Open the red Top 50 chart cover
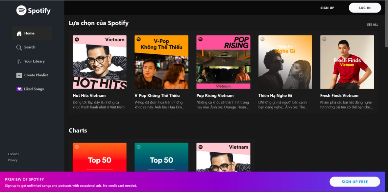 [100, 157]
